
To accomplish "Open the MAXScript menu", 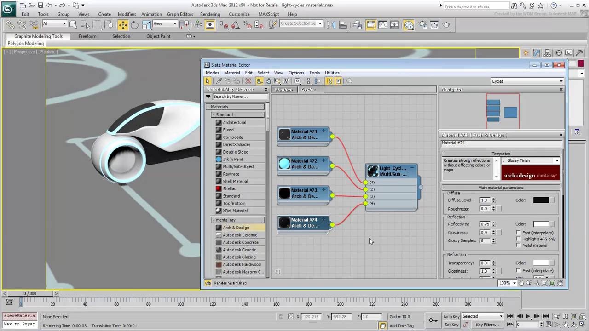I will (269, 14).
